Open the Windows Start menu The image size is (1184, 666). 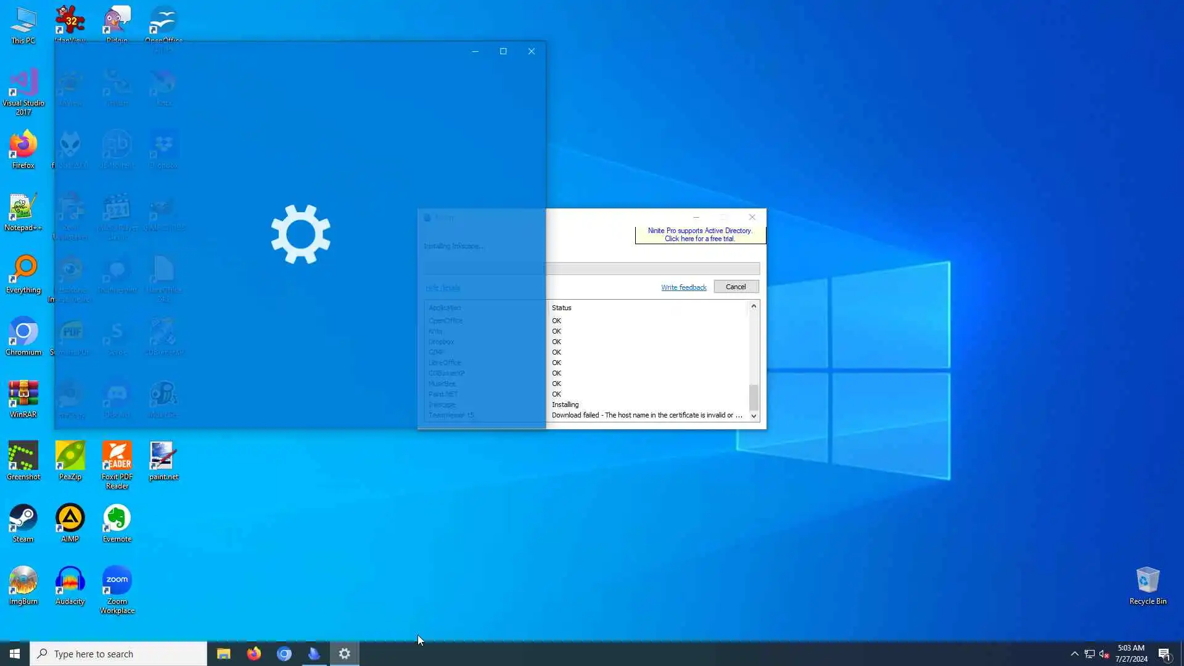point(15,654)
